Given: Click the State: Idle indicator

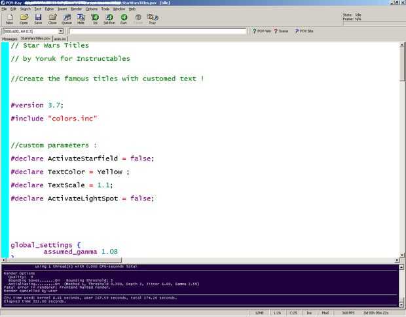Looking at the screenshot, I should point(352,15).
